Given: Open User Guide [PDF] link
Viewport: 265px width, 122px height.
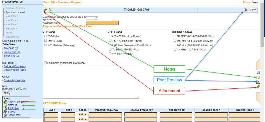Looking at the screenshot, I should pyautogui.click(x=27, y=41).
